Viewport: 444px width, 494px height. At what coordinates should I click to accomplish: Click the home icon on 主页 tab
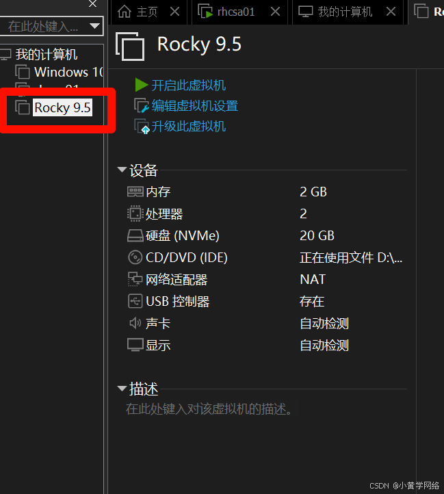124,12
